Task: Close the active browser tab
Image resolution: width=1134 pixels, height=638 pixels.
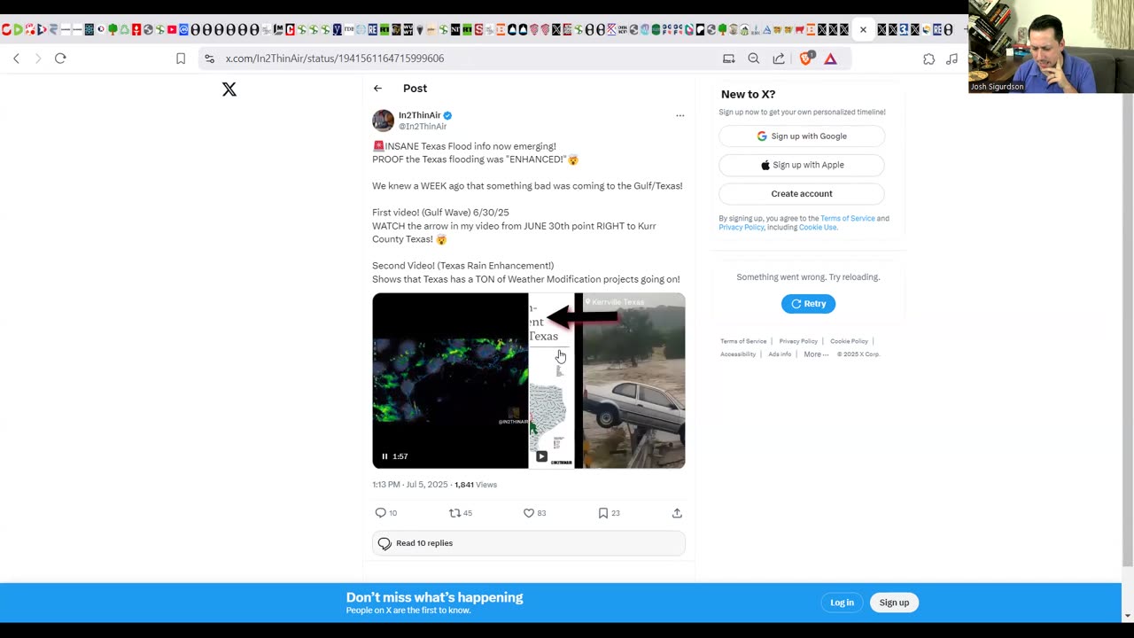Action: tap(863, 30)
